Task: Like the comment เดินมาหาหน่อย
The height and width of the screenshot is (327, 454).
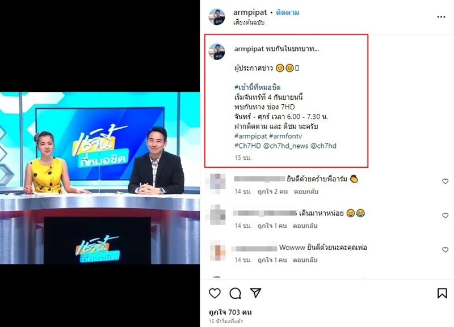Action: tap(445, 215)
